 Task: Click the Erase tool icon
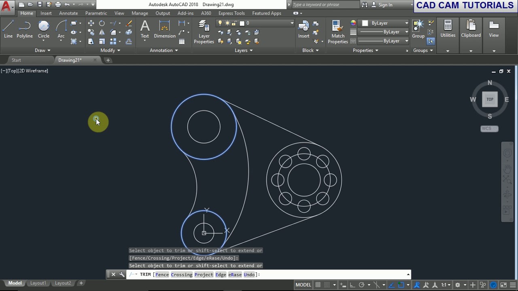(129, 23)
